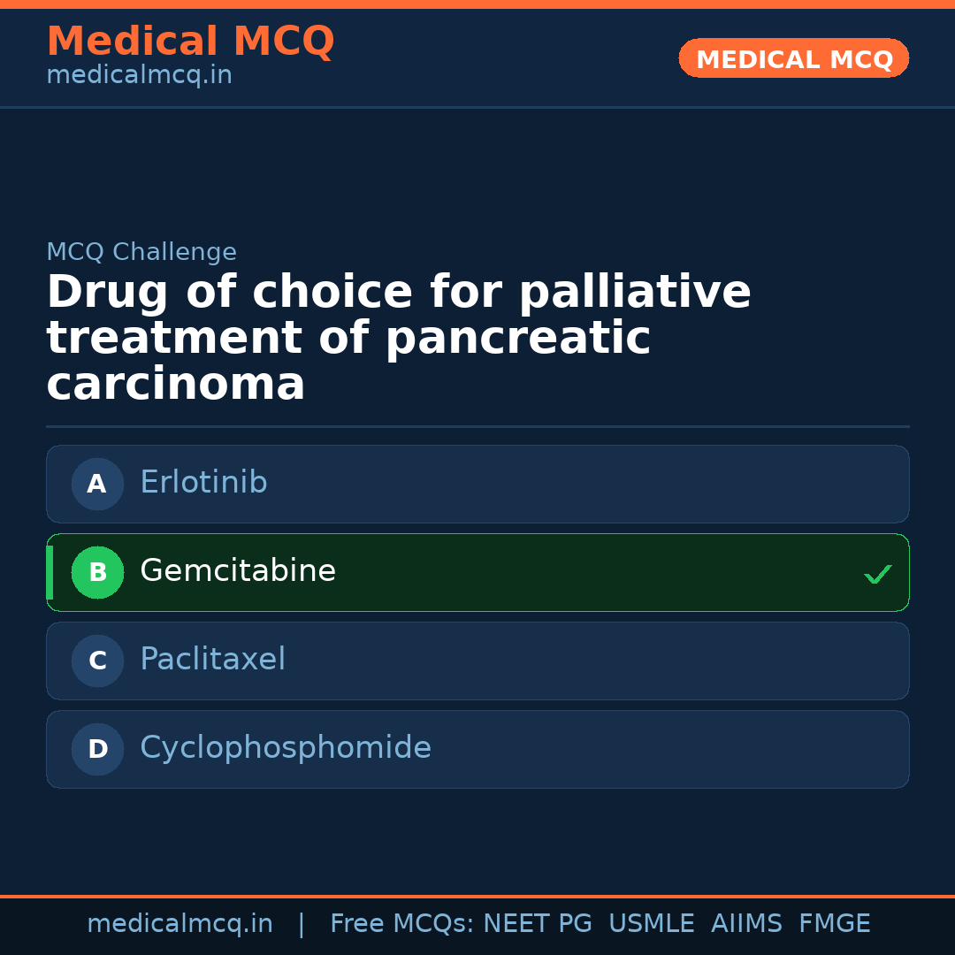
Task: Open the medicalmcq.in link in the footer
Action: [180, 924]
